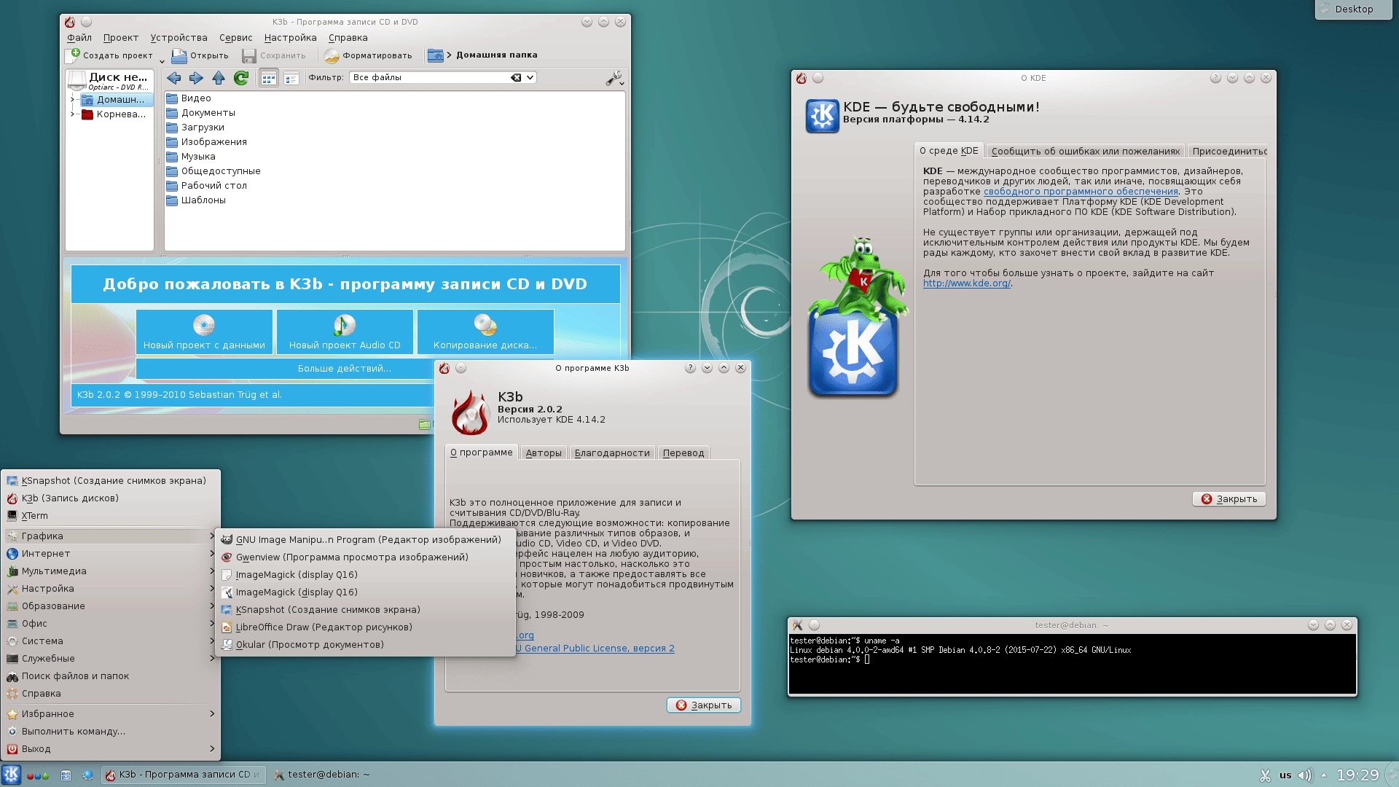
Task: Open http://www.kde.org/ link in О KDE
Action: tap(967, 283)
